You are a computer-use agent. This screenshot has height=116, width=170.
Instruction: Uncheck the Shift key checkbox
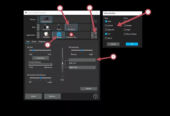[x=106, y=21]
